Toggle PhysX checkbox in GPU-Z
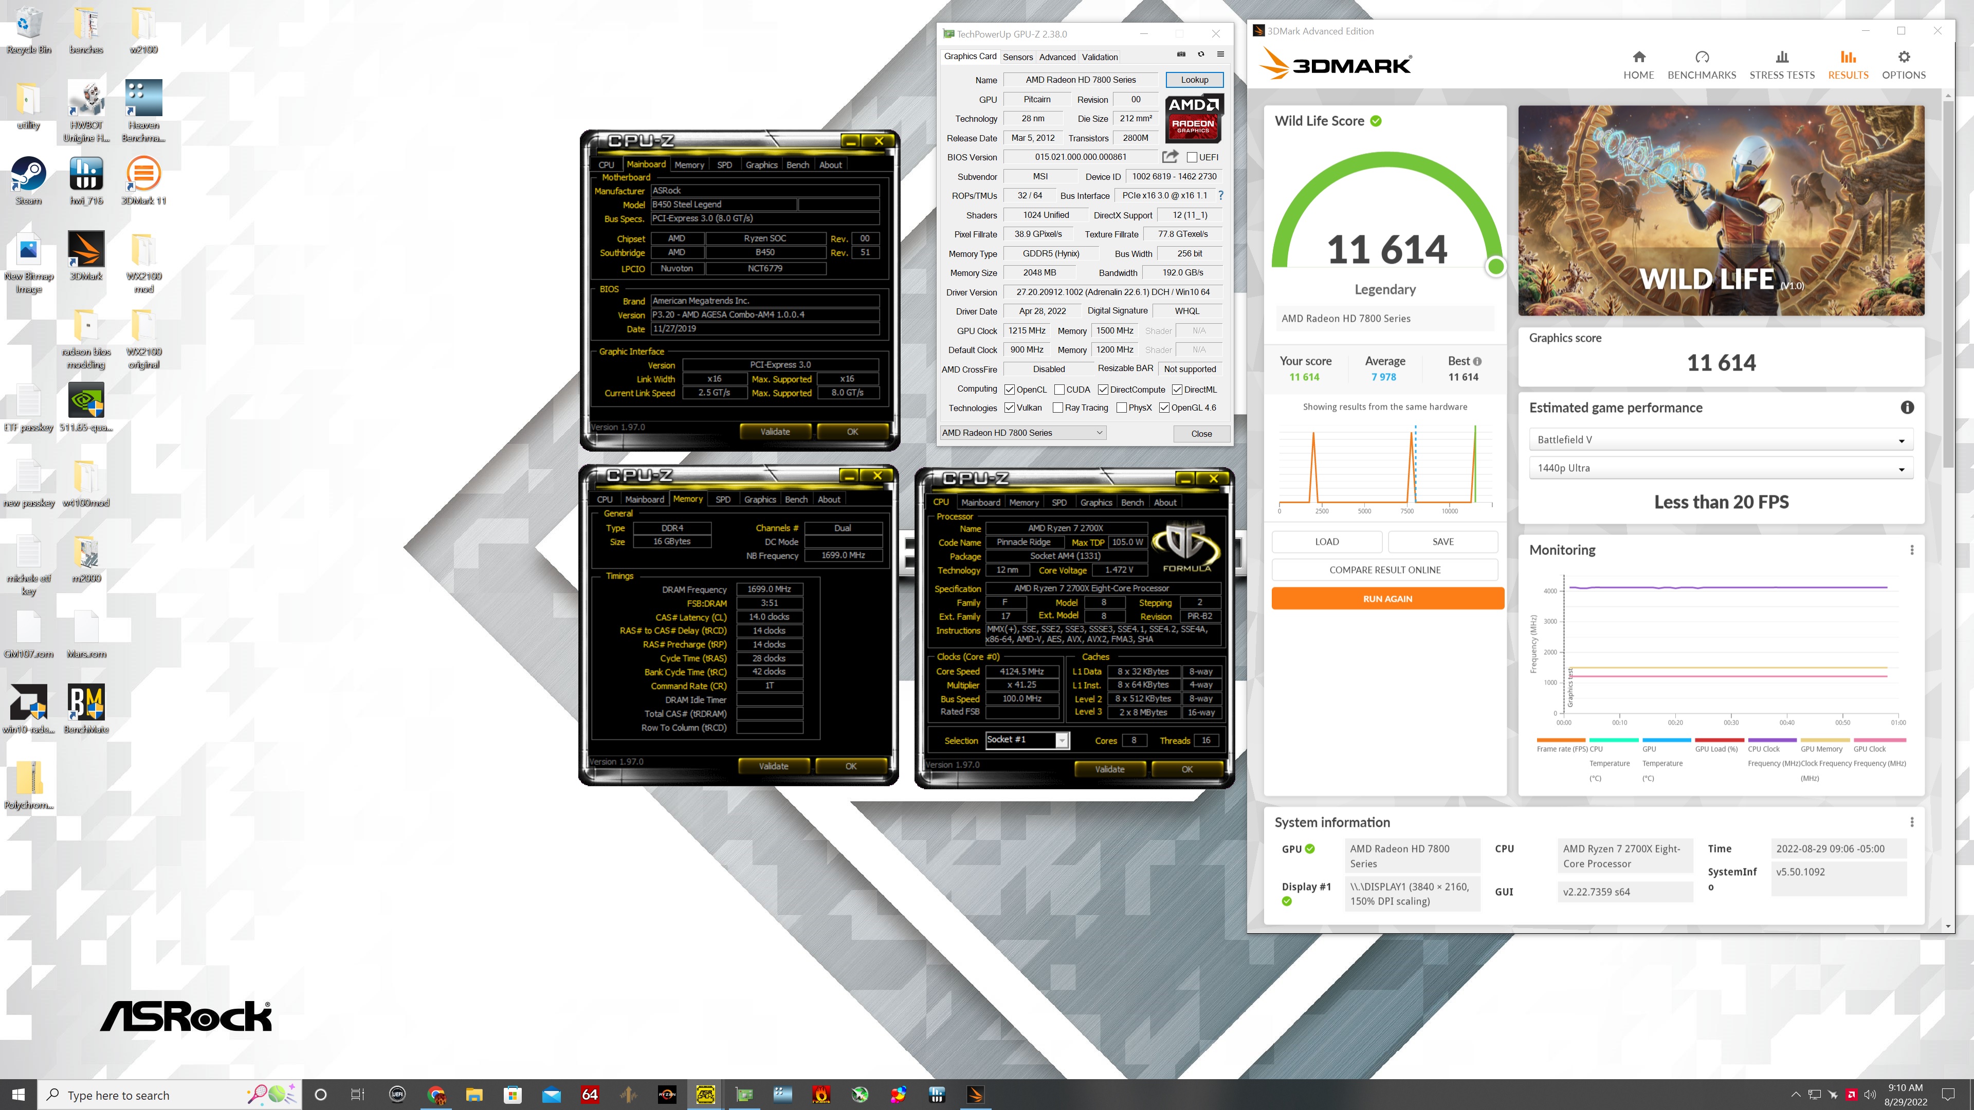 point(1121,408)
